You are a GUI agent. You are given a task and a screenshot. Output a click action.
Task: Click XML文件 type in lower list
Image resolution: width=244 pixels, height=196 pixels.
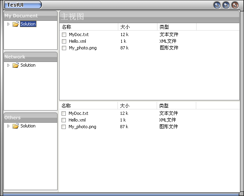[168, 120]
